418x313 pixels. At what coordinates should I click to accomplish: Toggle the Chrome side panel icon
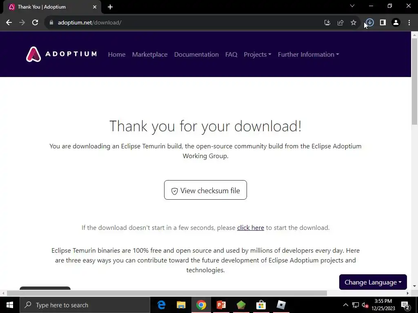click(x=383, y=23)
